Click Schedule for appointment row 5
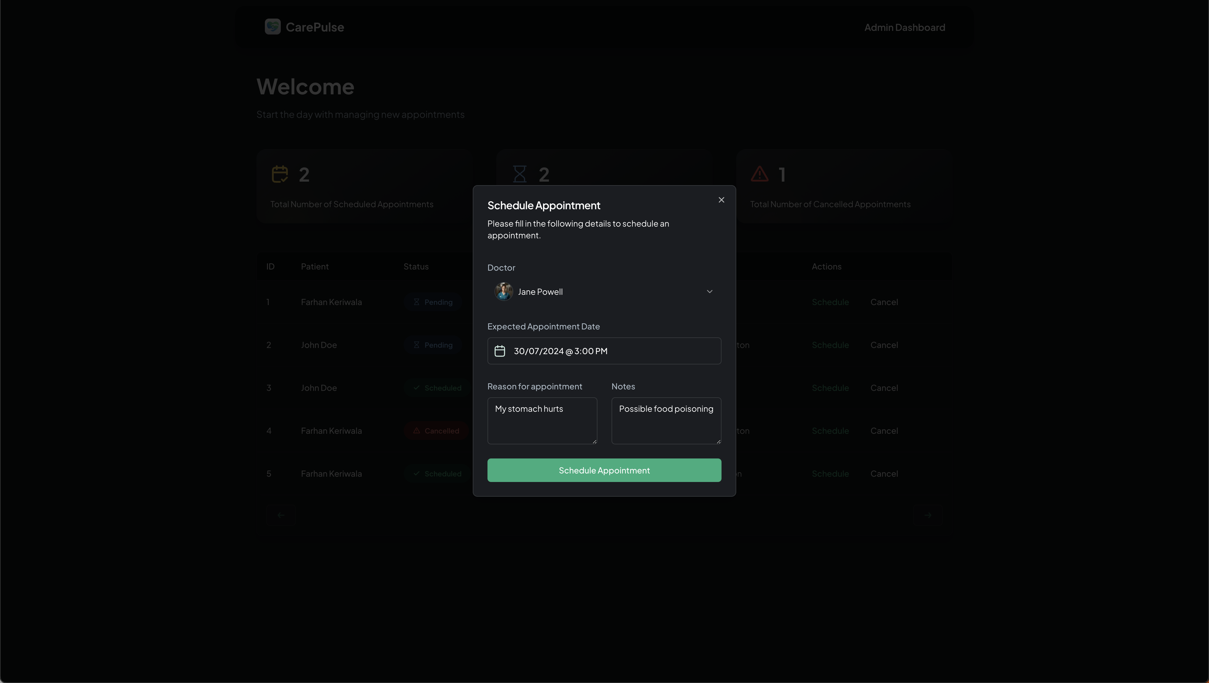The height and width of the screenshot is (683, 1209). pyautogui.click(x=830, y=474)
